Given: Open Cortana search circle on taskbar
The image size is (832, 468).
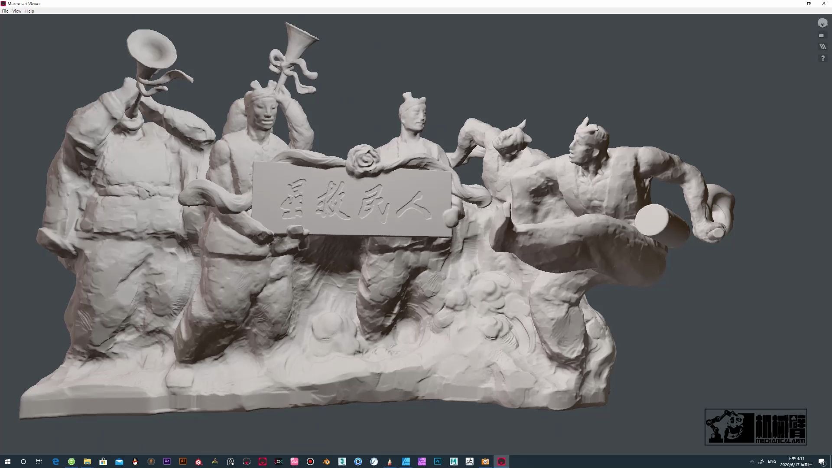Looking at the screenshot, I should (x=23, y=461).
